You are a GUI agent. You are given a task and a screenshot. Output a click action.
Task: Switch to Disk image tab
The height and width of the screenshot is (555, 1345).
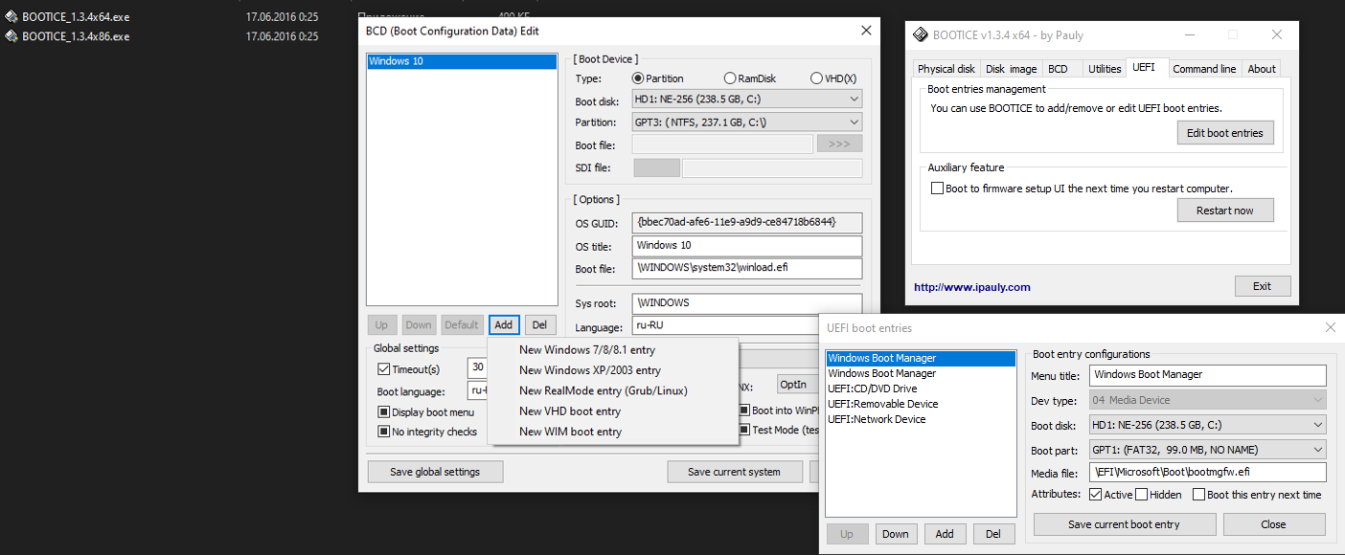[x=1011, y=69]
